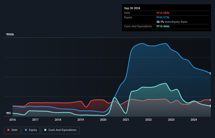Click the ₩43.573b equity value
This screenshot has height=138, width=215.
tap(163, 17)
